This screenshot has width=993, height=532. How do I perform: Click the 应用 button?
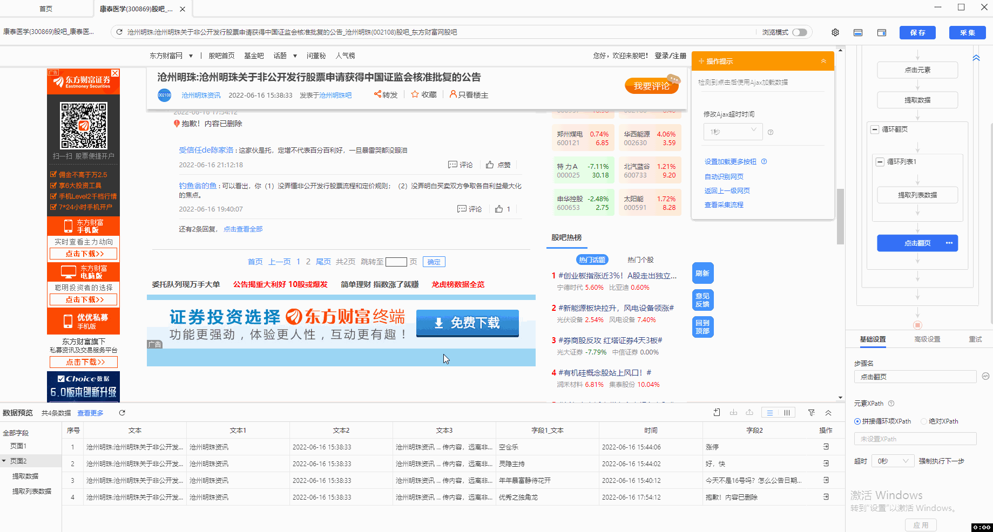921,525
